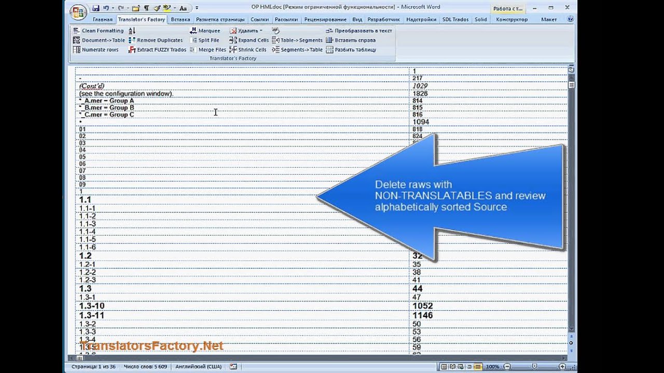Click the format painter brush icon
The width and height of the screenshot is (664, 373).
(157, 8)
